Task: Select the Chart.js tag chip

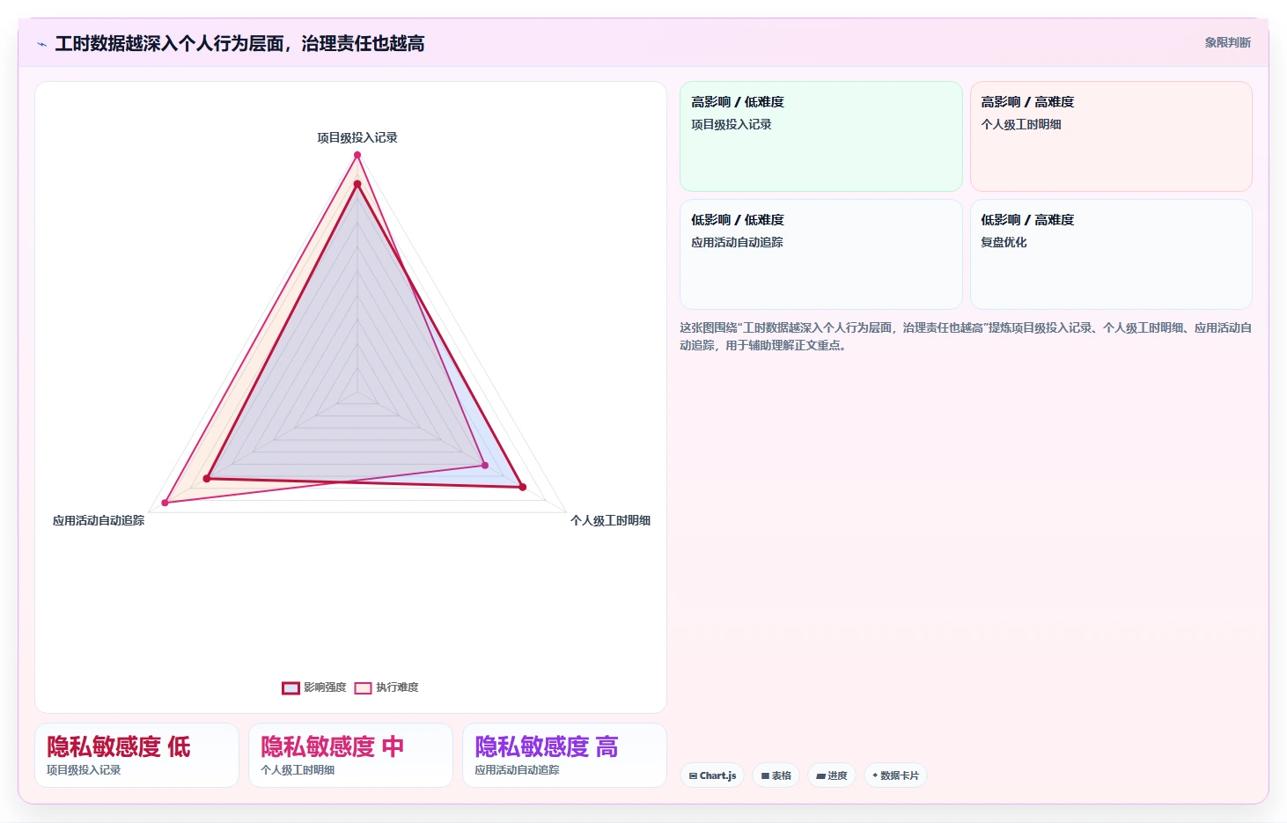Action: (712, 775)
